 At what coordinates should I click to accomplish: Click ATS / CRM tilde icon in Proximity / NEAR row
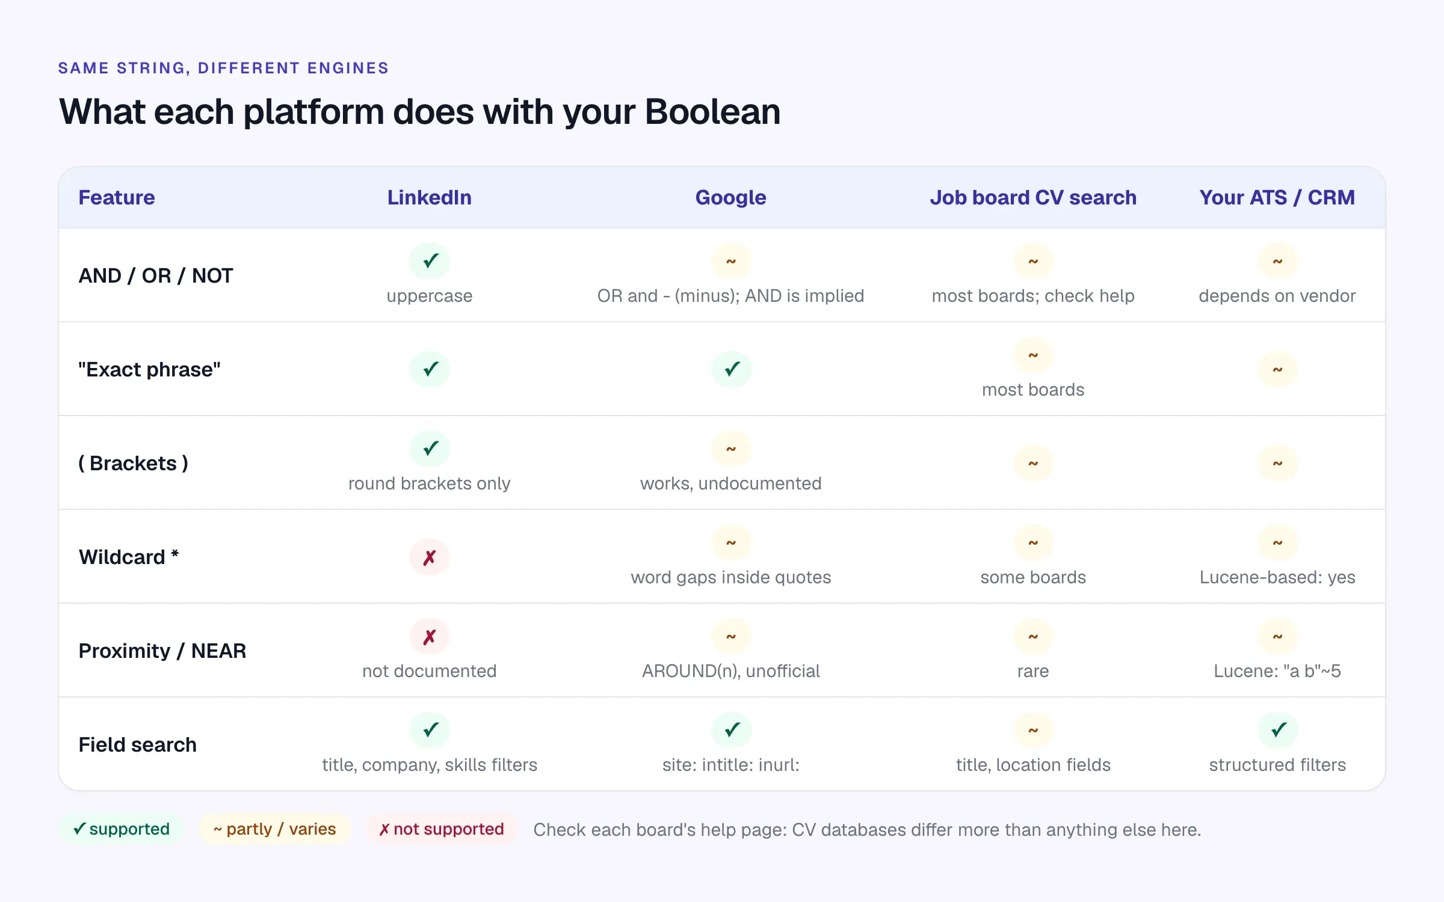click(1277, 636)
